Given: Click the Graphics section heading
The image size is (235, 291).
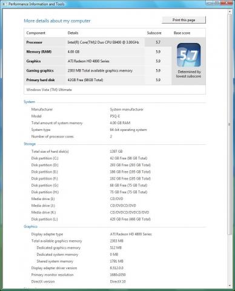Looking at the screenshot, I should [x=30, y=227].
